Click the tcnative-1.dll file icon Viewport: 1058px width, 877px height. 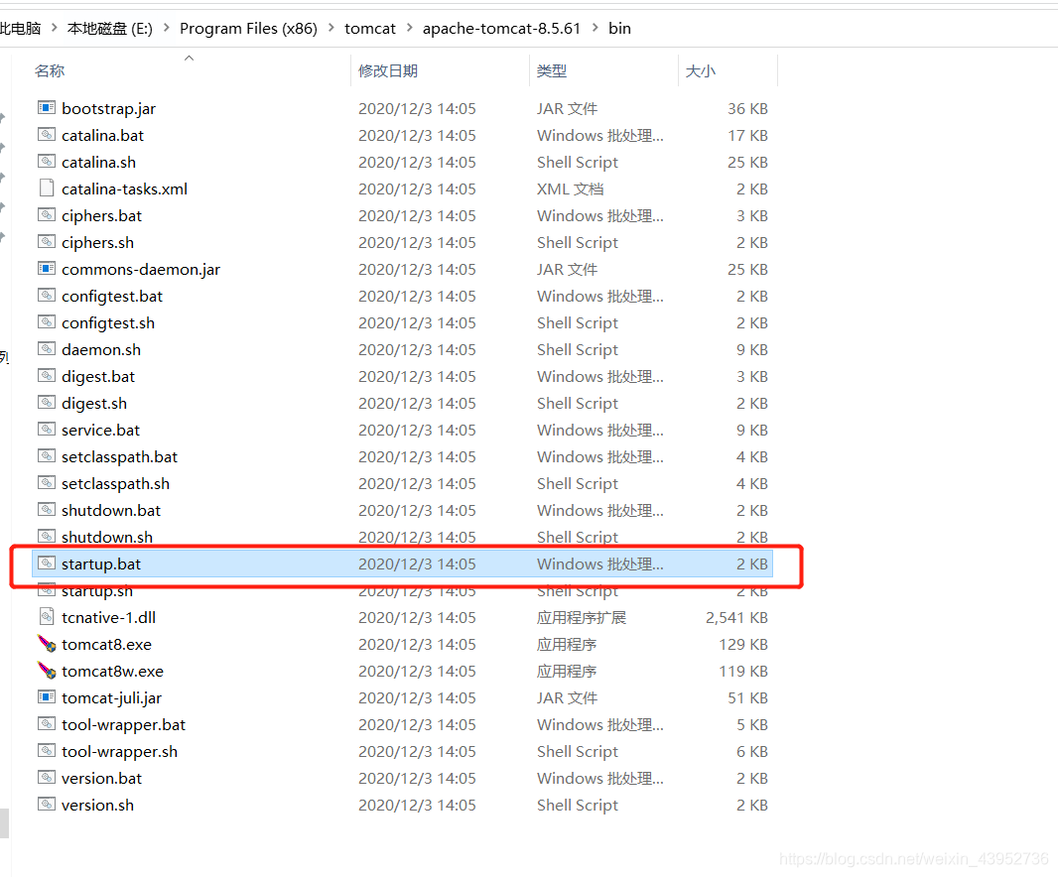(47, 617)
